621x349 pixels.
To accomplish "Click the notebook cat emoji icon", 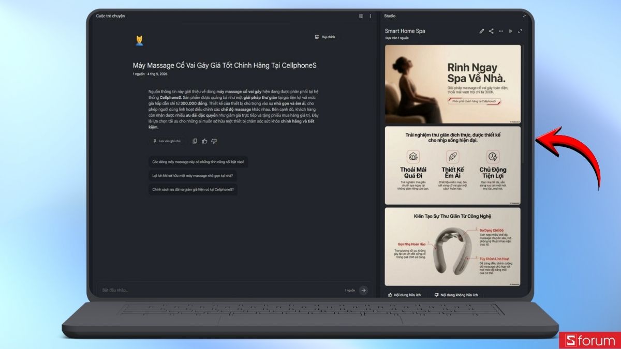I will [x=139, y=40].
